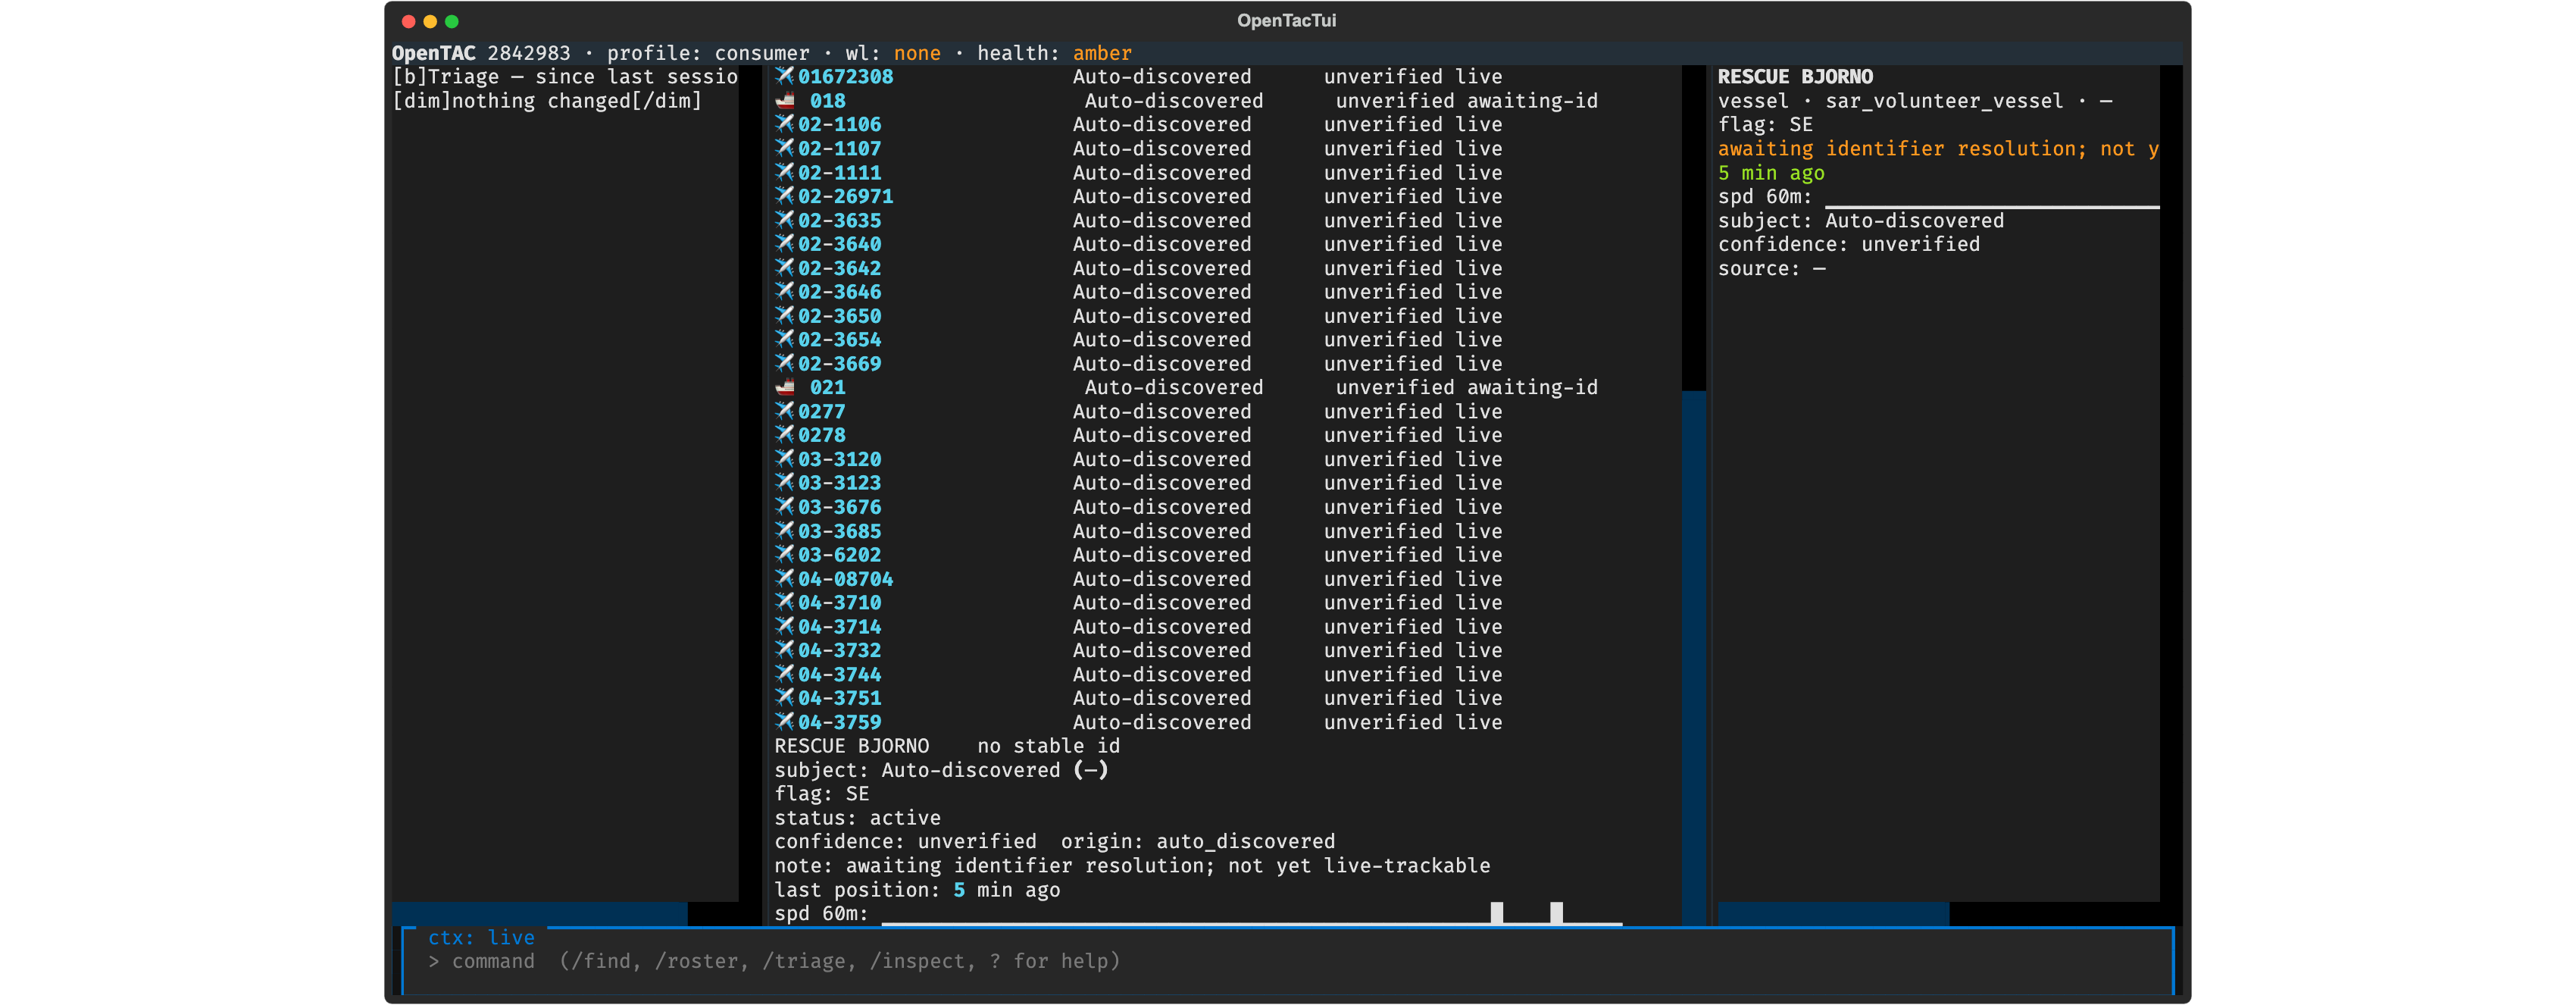
Task: Select roster entry 04-3744
Action: [1138, 675]
